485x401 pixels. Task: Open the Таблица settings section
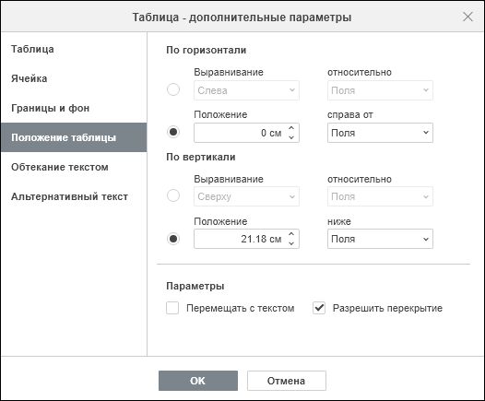(74, 49)
